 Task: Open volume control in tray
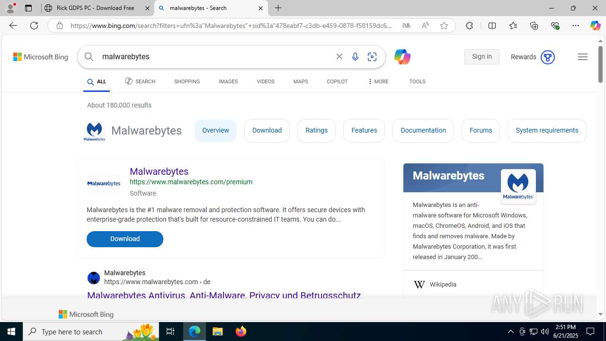pos(545,332)
